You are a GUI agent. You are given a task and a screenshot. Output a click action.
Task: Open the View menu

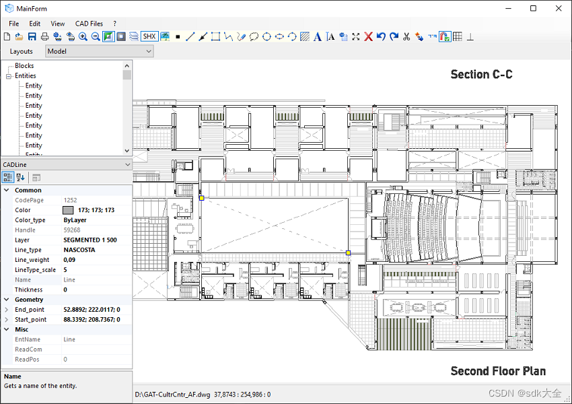[x=58, y=24]
